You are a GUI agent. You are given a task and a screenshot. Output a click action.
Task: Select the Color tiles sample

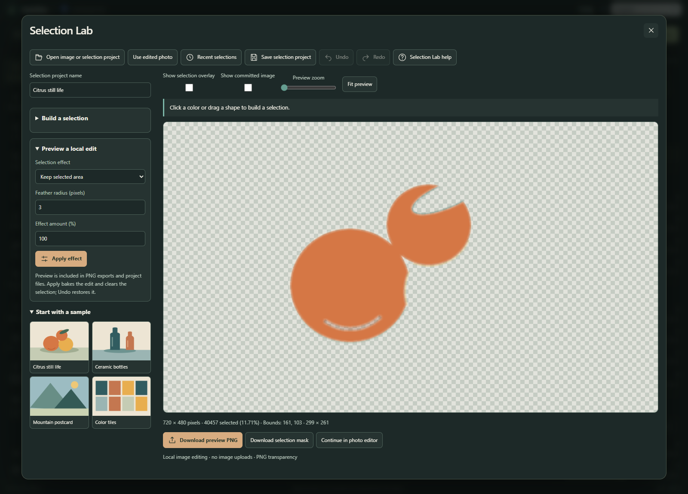tap(121, 403)
